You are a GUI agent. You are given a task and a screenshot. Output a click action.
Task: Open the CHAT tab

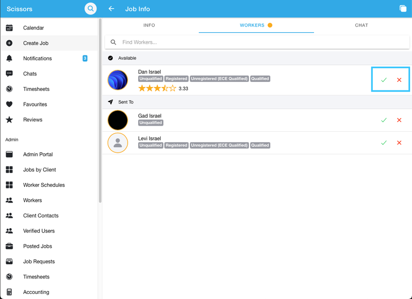click(361, 25)
